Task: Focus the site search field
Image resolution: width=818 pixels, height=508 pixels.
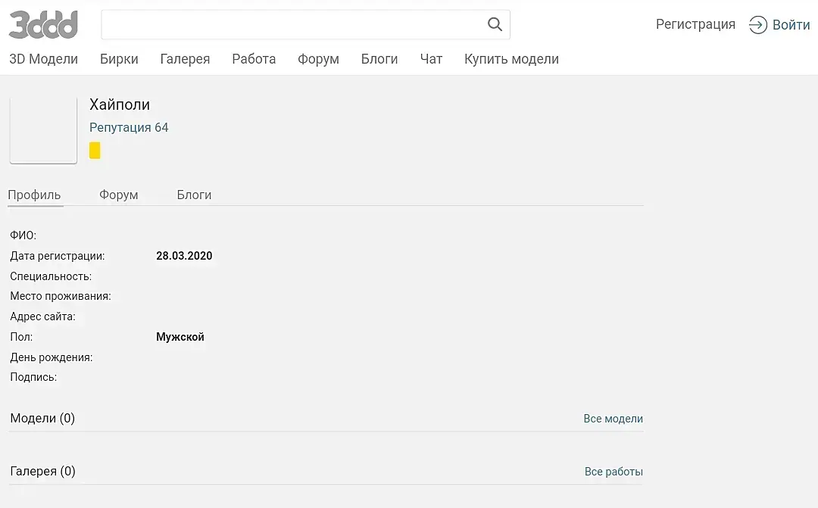Action: pos(292,24)
